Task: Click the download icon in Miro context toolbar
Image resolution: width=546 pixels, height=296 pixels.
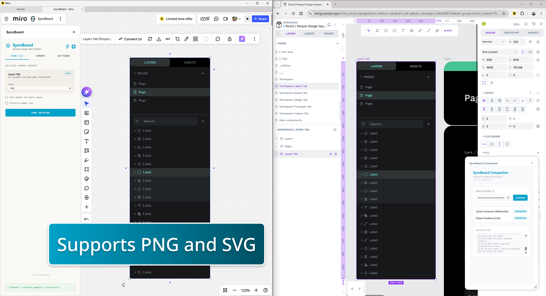Action: [159, 39]
